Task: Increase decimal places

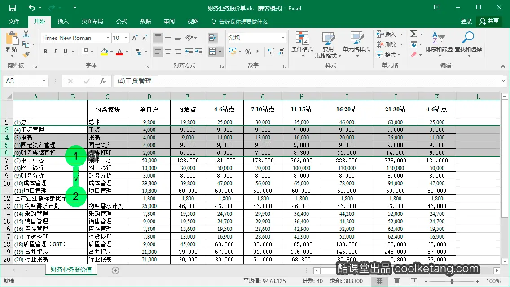Action: pyautogui.click(x=271, y=52)
